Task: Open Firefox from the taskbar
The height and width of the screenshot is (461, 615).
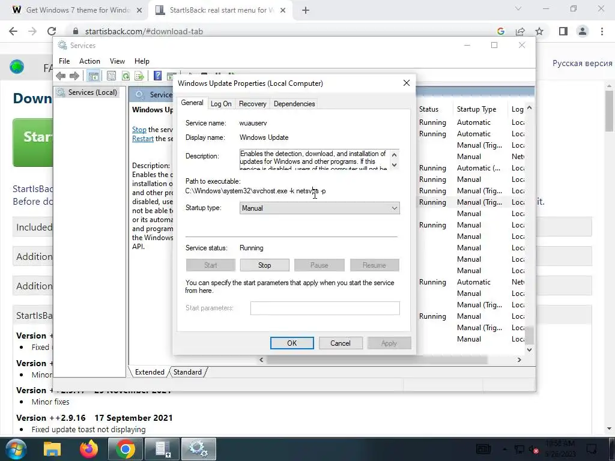Action: pos(89,449)
